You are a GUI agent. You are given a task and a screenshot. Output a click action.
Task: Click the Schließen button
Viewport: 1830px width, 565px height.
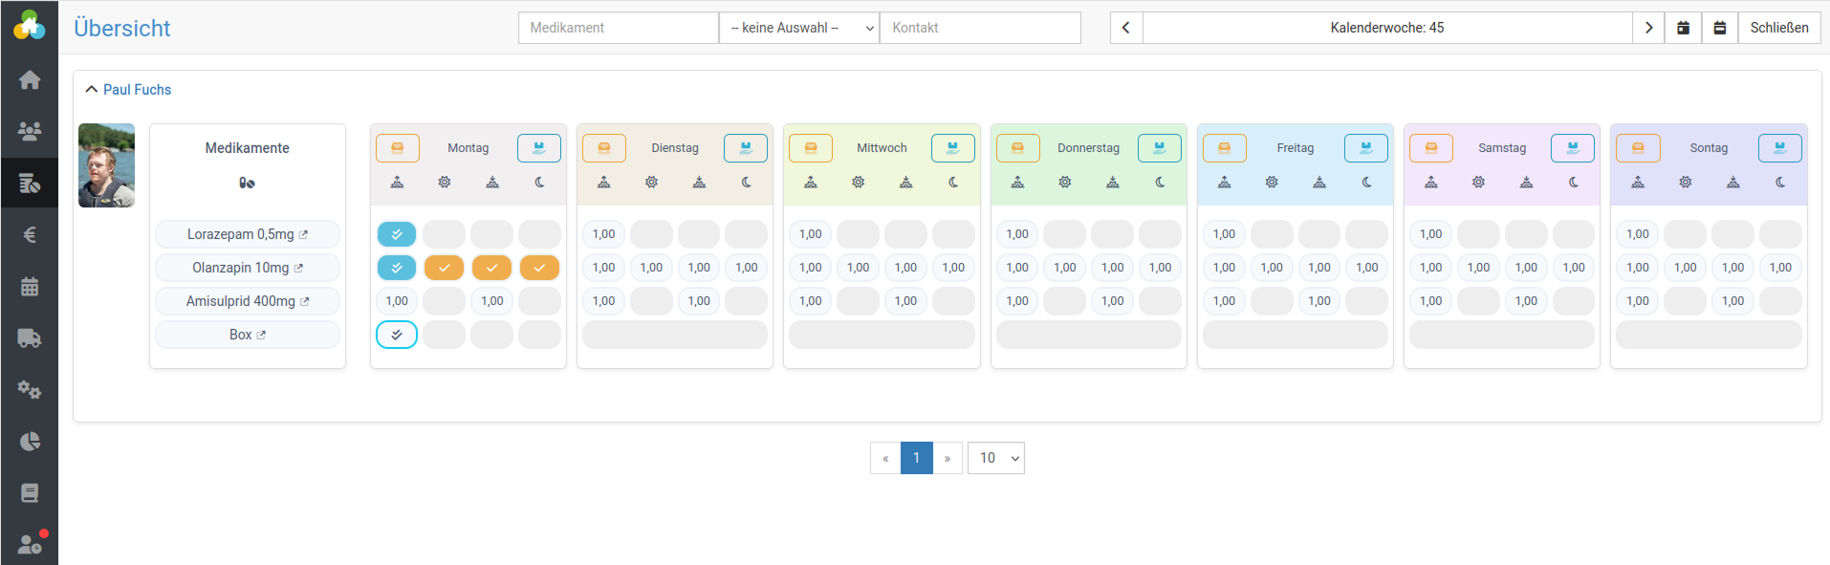[x=1778, y=28]
